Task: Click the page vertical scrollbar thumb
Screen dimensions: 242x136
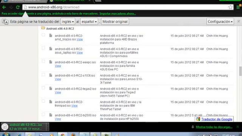Action: click(240, 71)
